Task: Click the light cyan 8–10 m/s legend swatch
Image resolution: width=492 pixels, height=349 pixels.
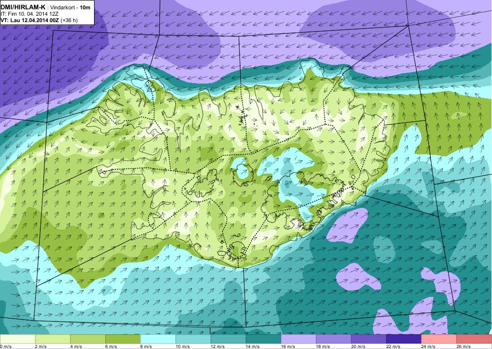Action: coord(158,339)
